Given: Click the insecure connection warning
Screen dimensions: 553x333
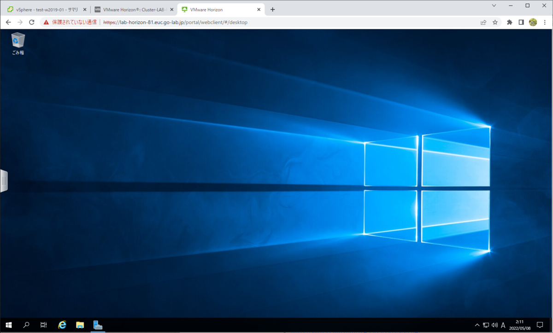Looking at the screenshot, I should pos(70,22).
